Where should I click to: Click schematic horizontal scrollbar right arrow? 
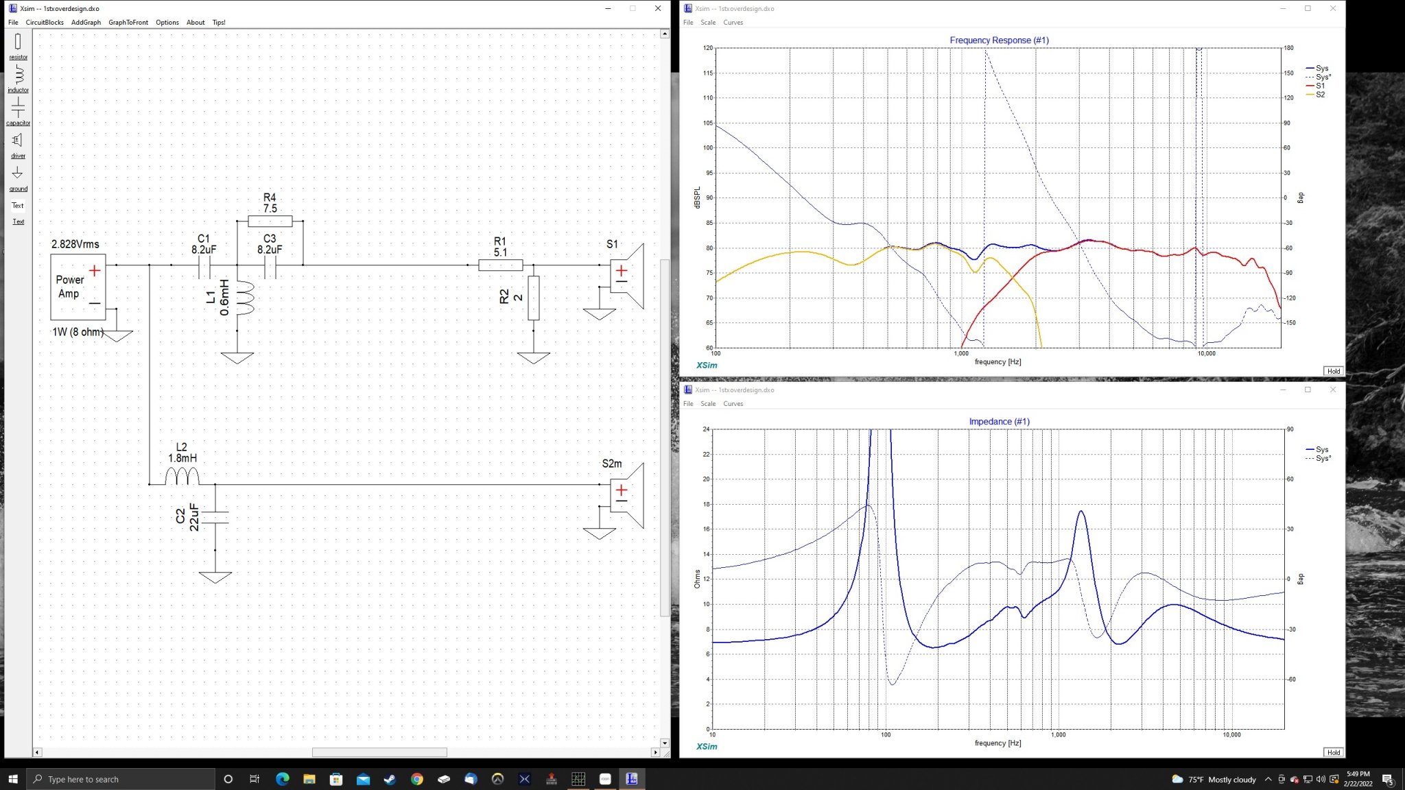tap(655, 752)
